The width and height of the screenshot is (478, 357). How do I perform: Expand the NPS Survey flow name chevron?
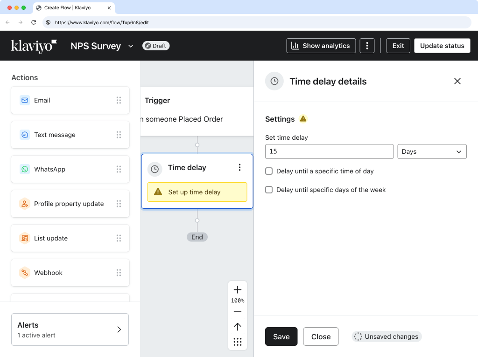[131, 46]
